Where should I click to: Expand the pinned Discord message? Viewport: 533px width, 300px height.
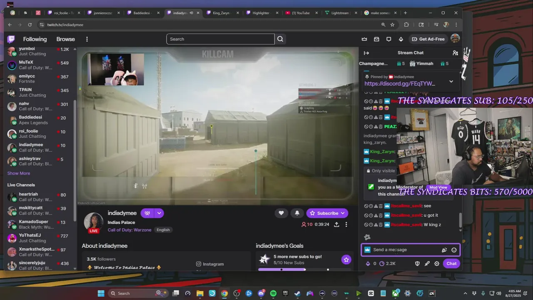(451, 81)
